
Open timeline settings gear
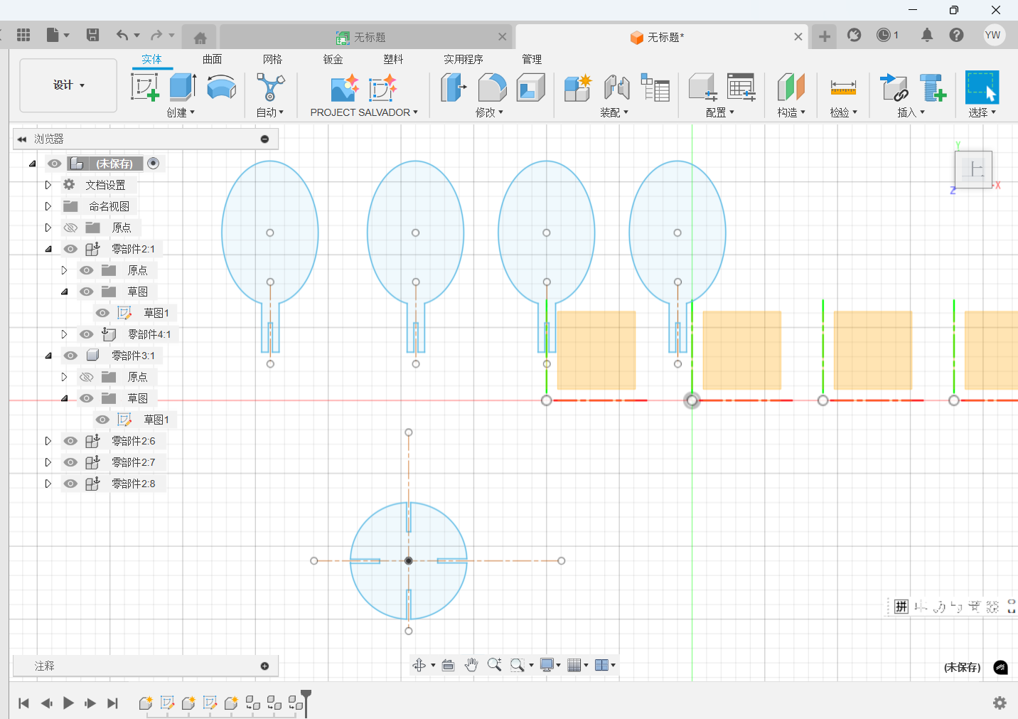tap(1000, 703)
